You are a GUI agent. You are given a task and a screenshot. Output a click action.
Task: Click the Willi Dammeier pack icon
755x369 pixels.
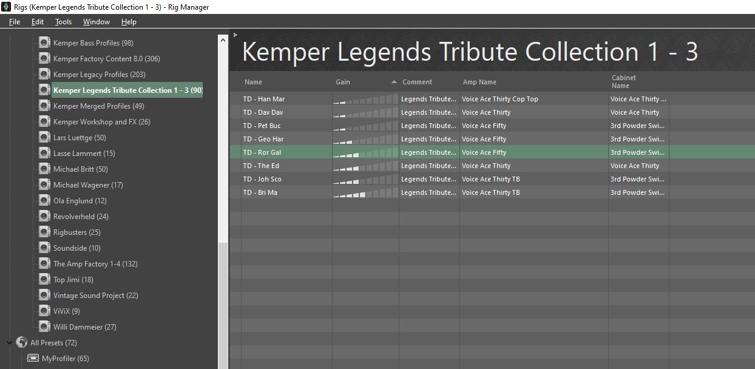(x=44, y=327)
